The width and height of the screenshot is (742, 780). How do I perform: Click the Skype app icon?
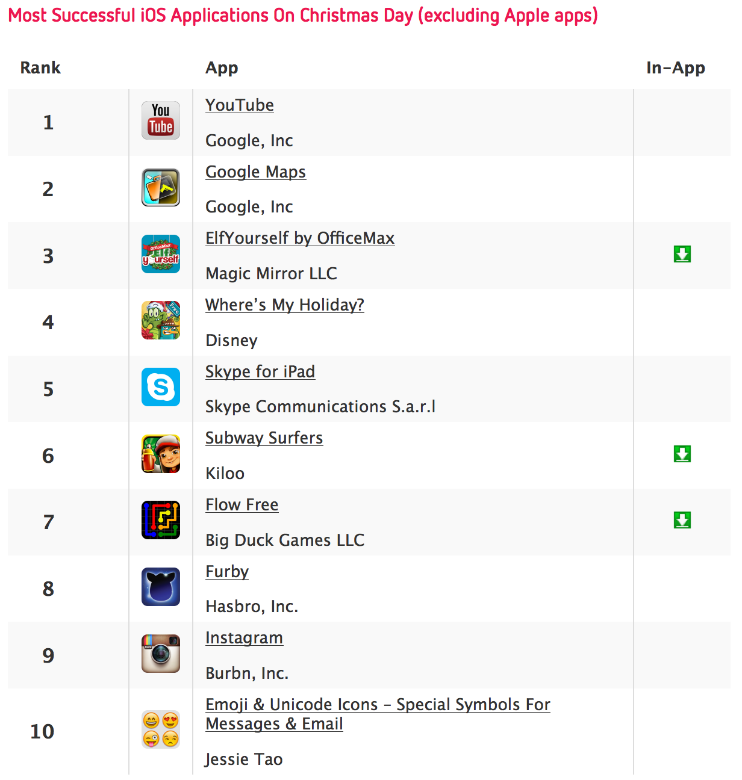[x=161, y=387]
